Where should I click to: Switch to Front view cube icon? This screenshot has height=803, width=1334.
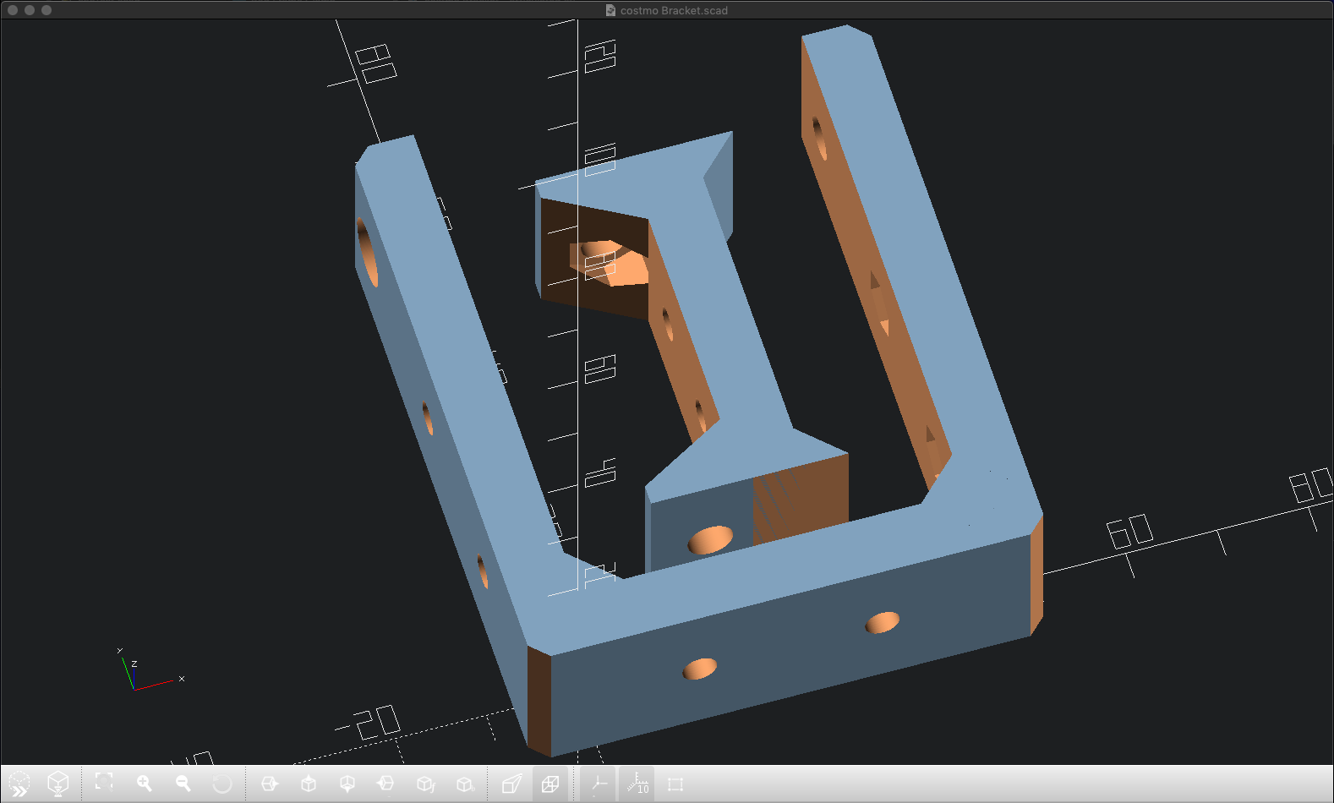425,784
